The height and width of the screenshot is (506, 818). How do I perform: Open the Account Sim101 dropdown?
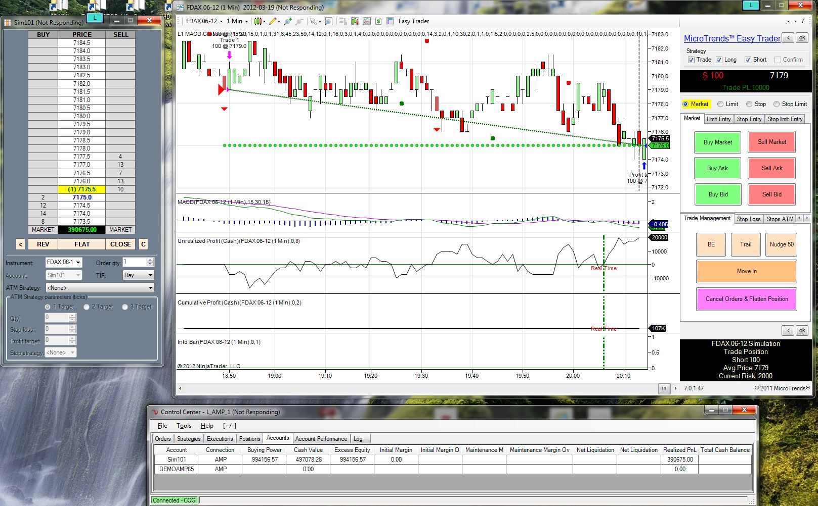coord(64,275)
